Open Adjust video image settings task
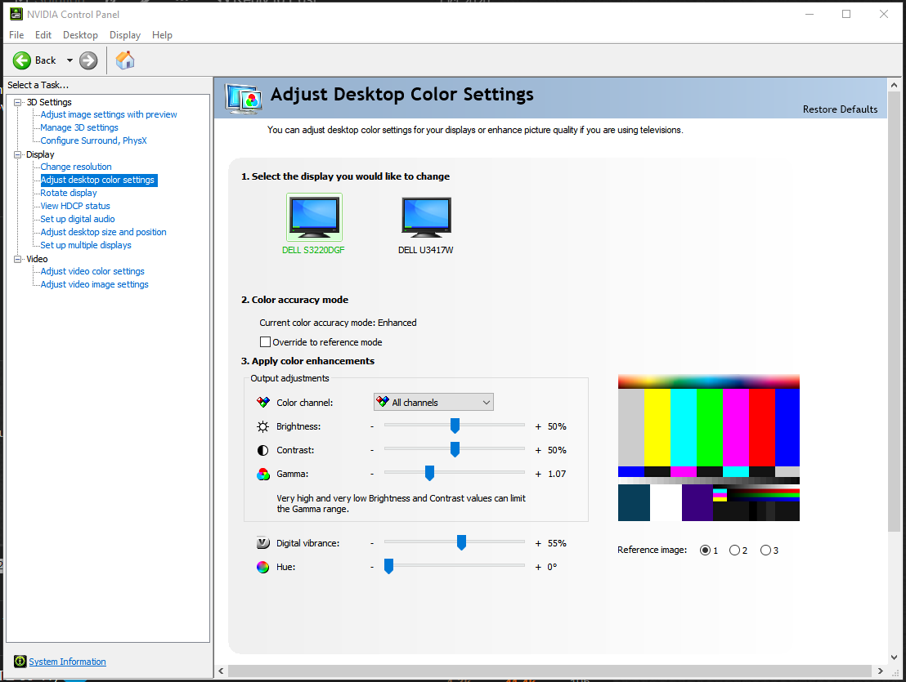Viewport: 906px width, 682px height. 94,284
